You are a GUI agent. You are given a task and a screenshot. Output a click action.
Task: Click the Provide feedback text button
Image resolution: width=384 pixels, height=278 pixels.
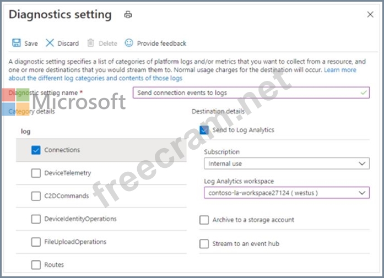[x=161, y=43]
